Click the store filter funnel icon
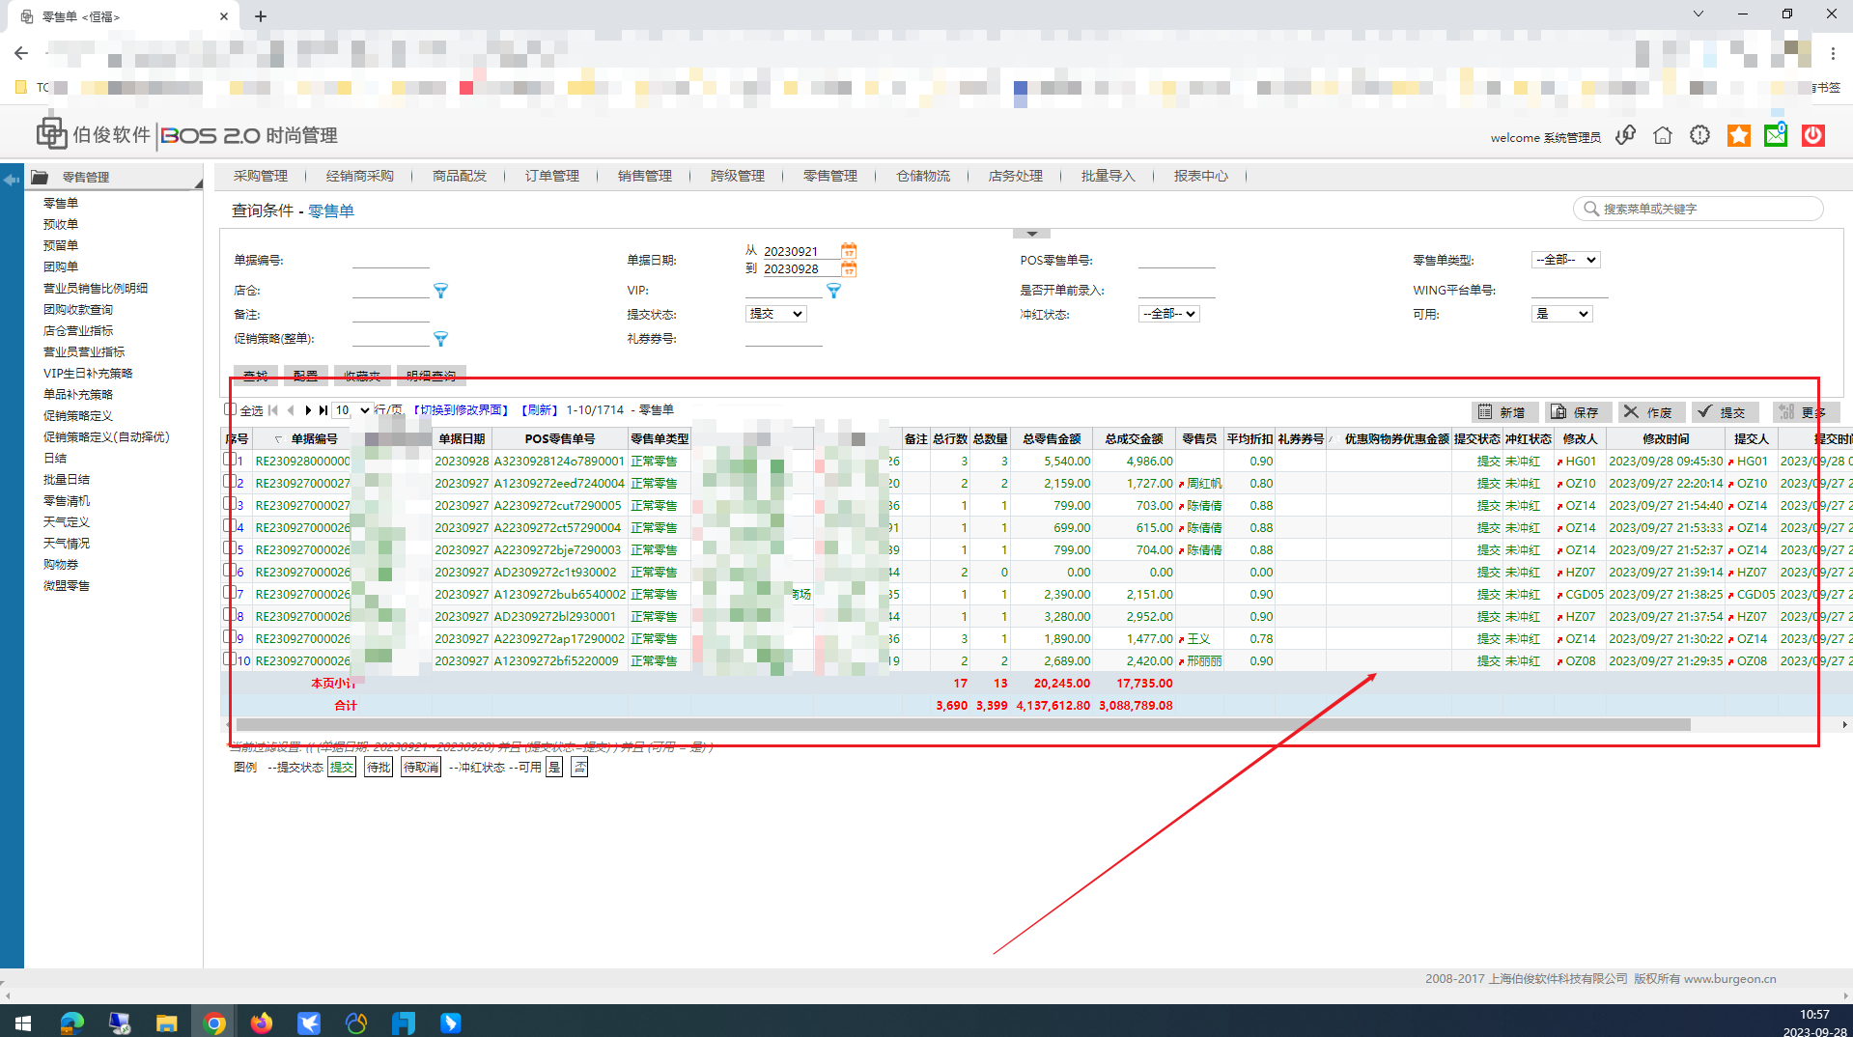 [x=440, y=291]
